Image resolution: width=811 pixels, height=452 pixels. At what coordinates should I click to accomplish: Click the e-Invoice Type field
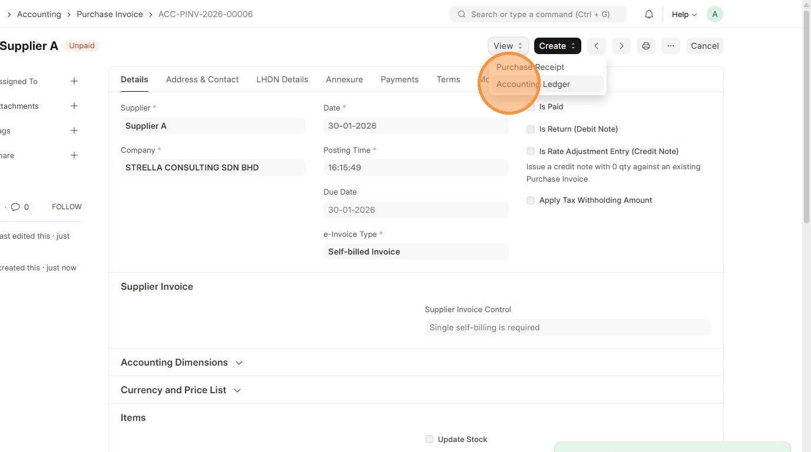[x=416, y=252]
